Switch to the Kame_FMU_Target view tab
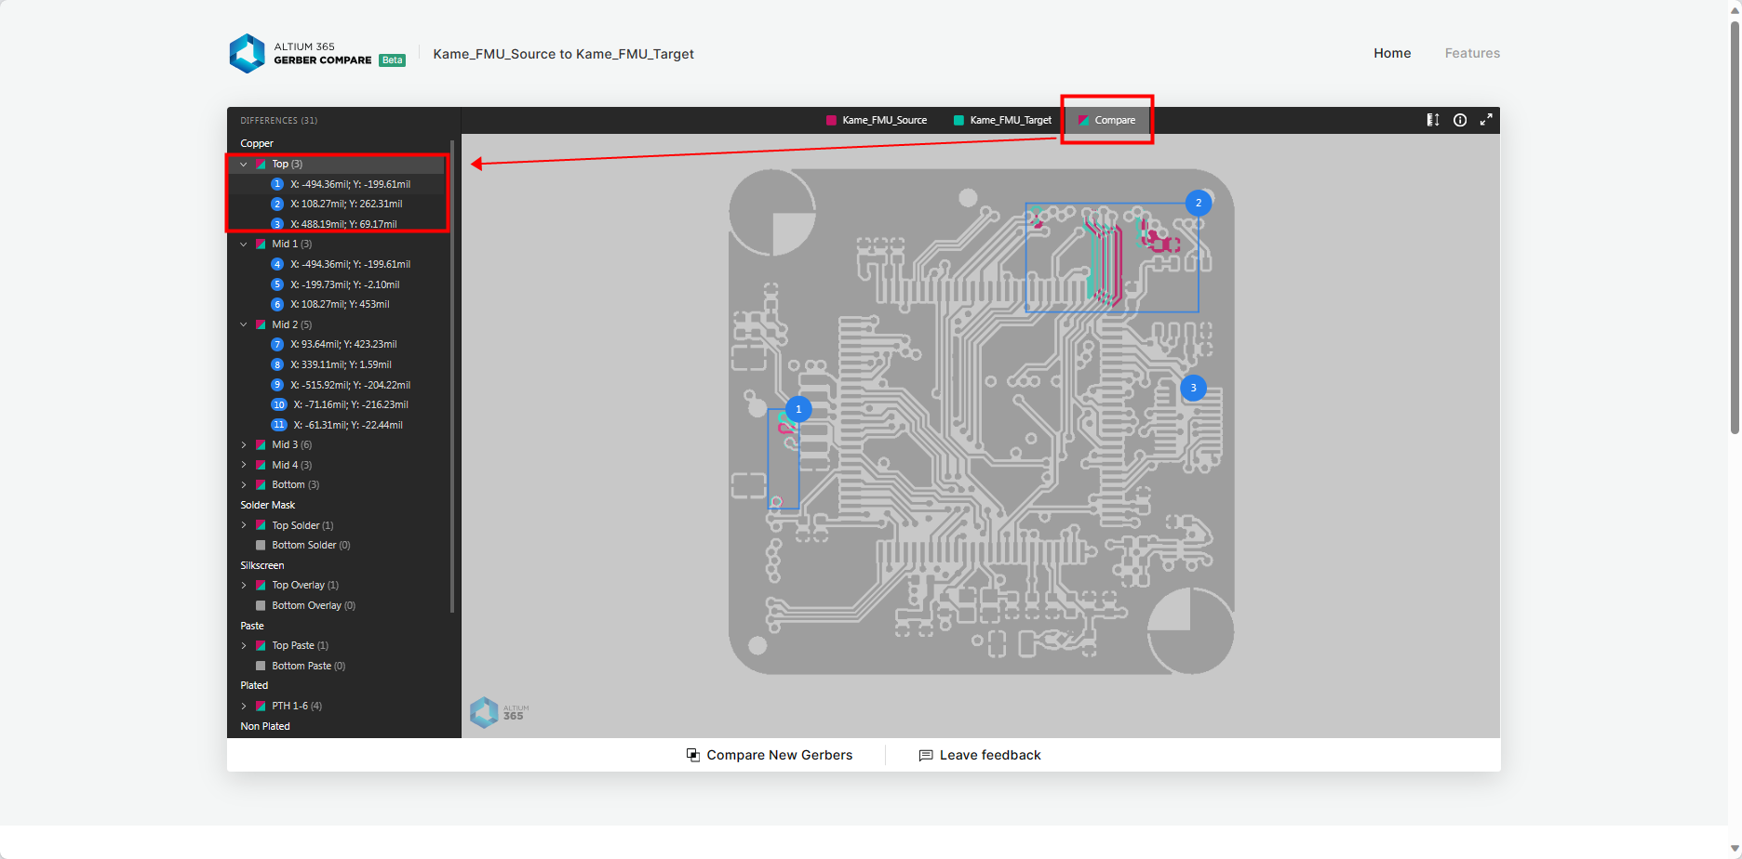Image resolution: width=1742 pixels, height=859 pixels. [x=1002, y=120]
